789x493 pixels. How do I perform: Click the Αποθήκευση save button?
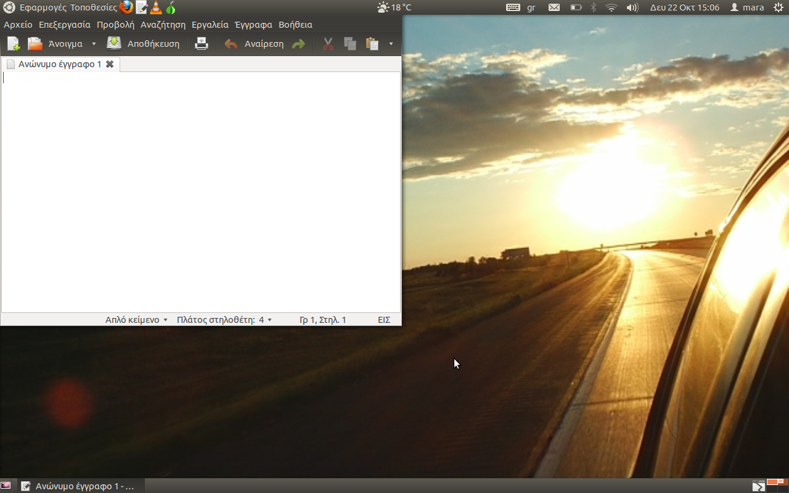(144, 44)
